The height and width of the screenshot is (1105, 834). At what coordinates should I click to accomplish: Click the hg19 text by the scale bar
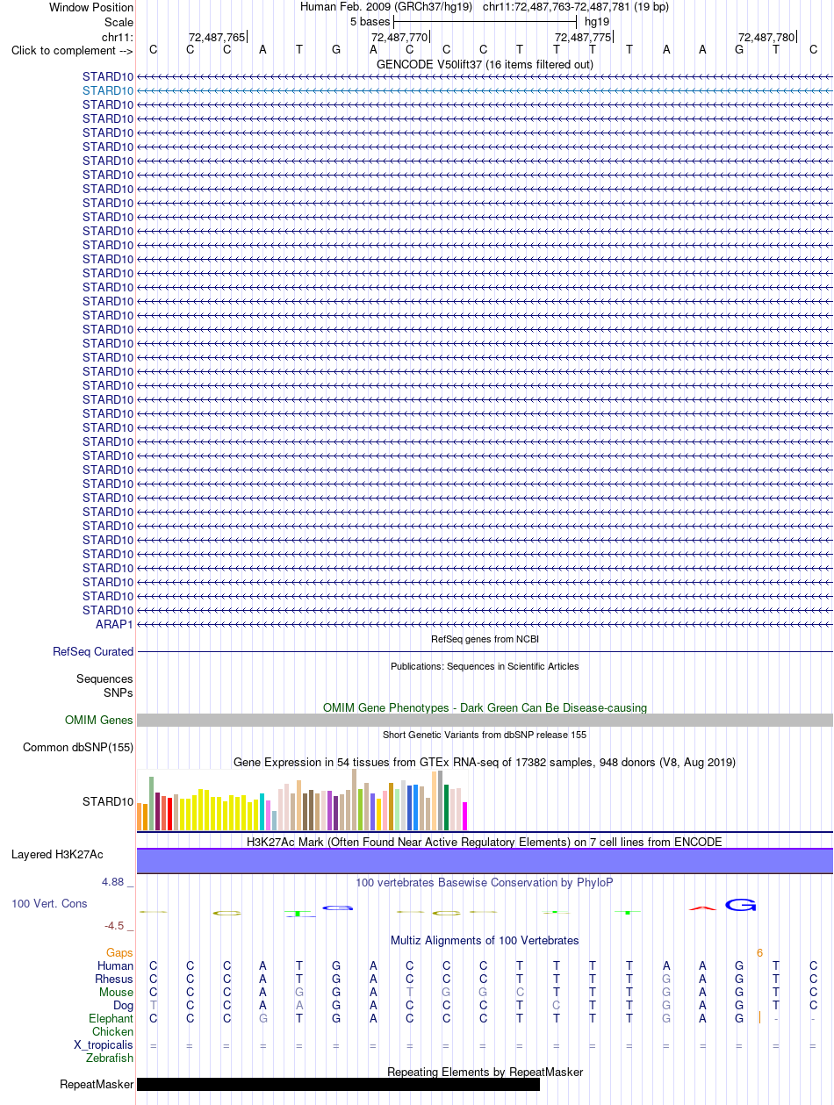(x=597, y=22)
